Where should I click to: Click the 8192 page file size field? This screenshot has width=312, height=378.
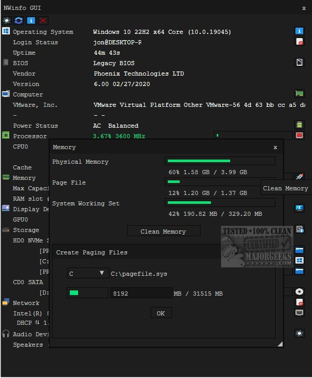click(141, 293)
